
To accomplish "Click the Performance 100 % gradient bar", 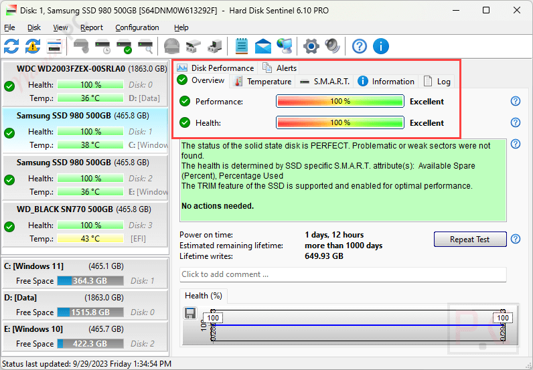I will [x=340, y=101].
